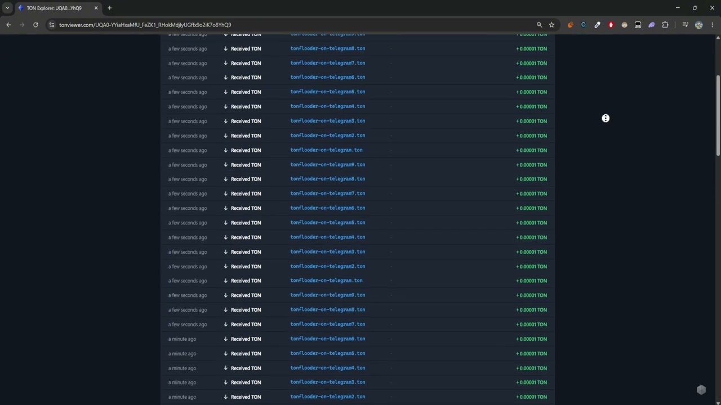Click received arrow icon in minute-ago telegram3 row
Viewport: 721px width, 405px height.
pos(226,382)
